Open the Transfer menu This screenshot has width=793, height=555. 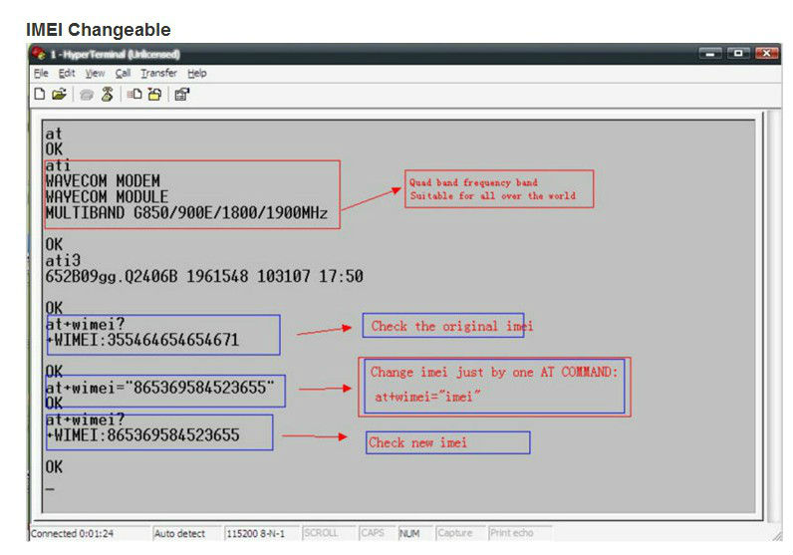pos(158,74)
